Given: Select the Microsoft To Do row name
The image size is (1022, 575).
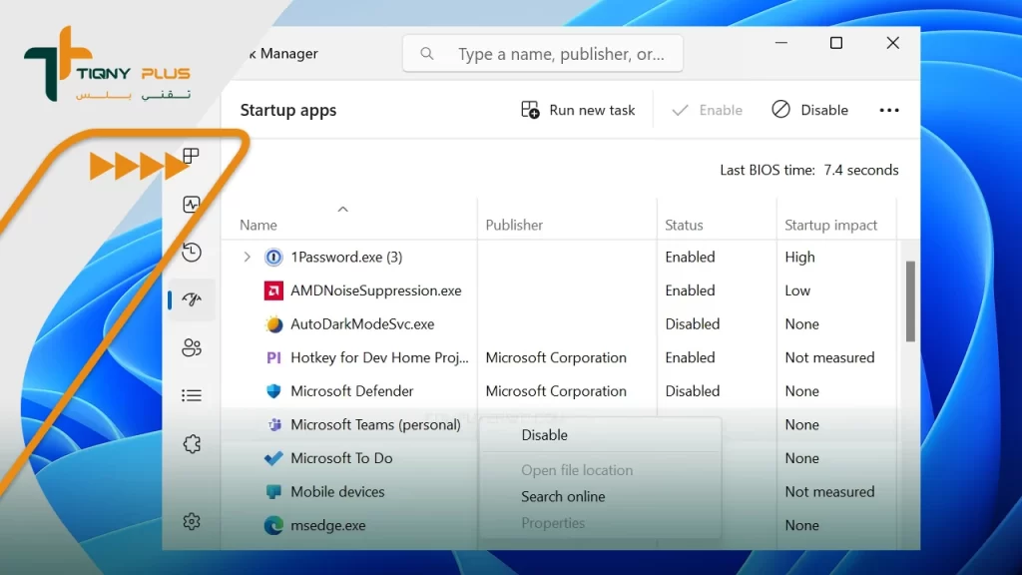Looking at the screenshot, I should point(341,458).
